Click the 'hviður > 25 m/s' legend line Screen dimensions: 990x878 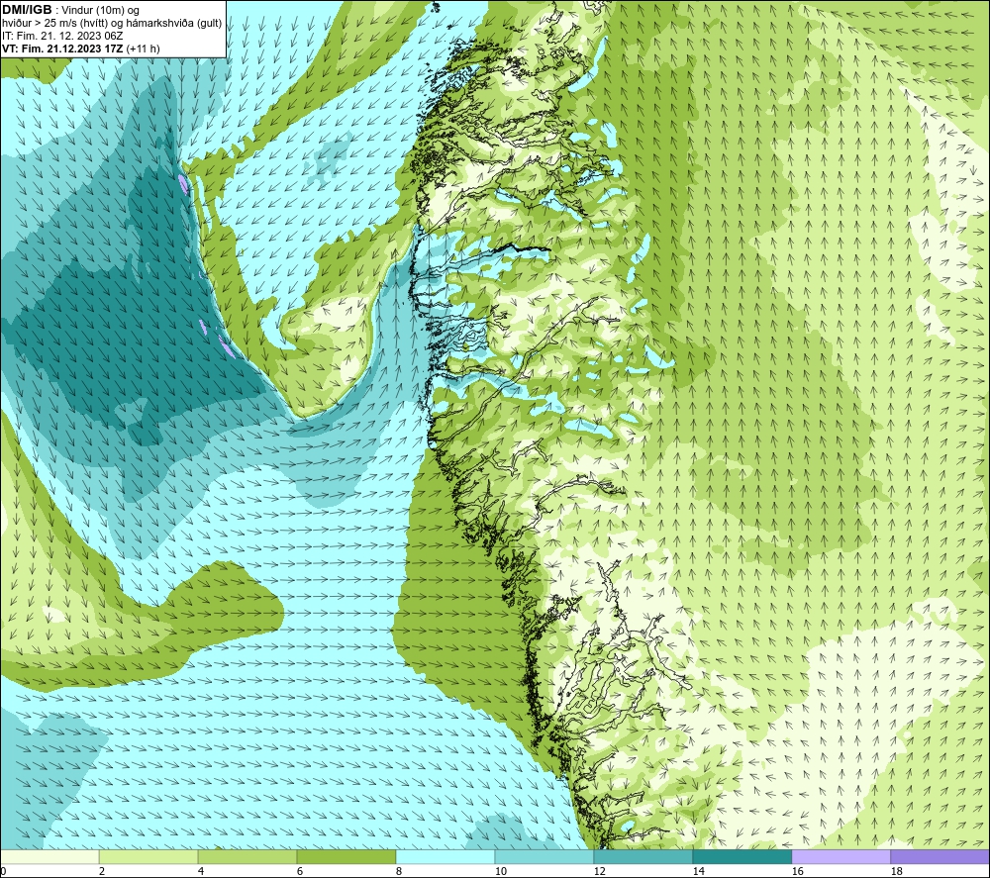(112, 24)
